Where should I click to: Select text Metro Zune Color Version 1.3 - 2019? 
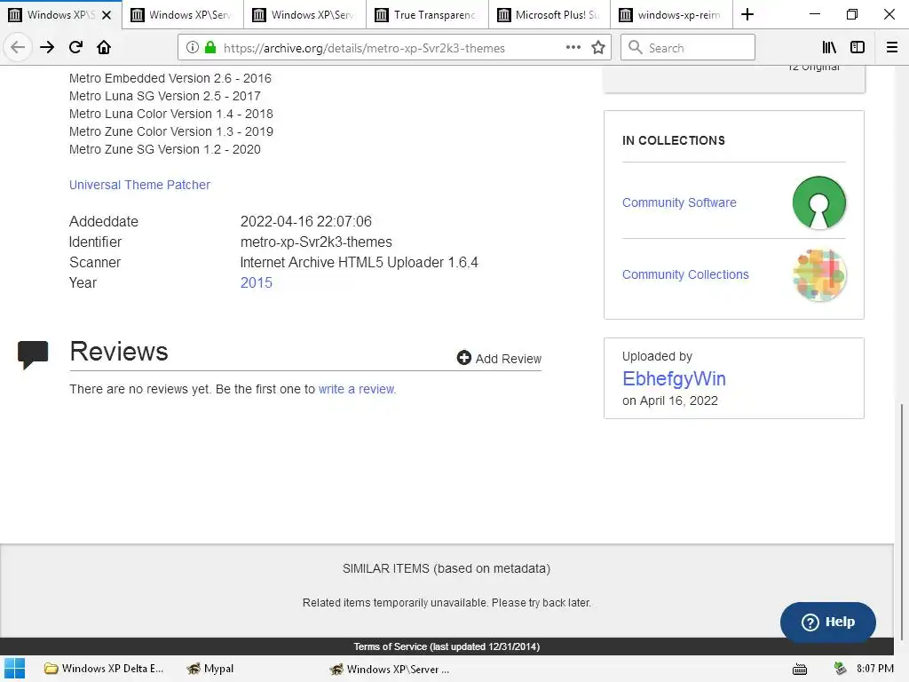pyautogui.click(x=171, y=131)
